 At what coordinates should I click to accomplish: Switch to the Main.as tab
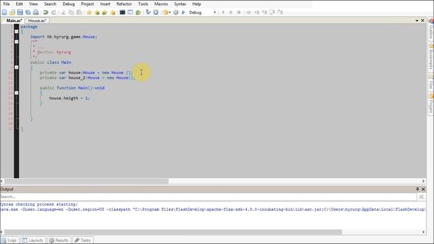(x=14, y=20)
